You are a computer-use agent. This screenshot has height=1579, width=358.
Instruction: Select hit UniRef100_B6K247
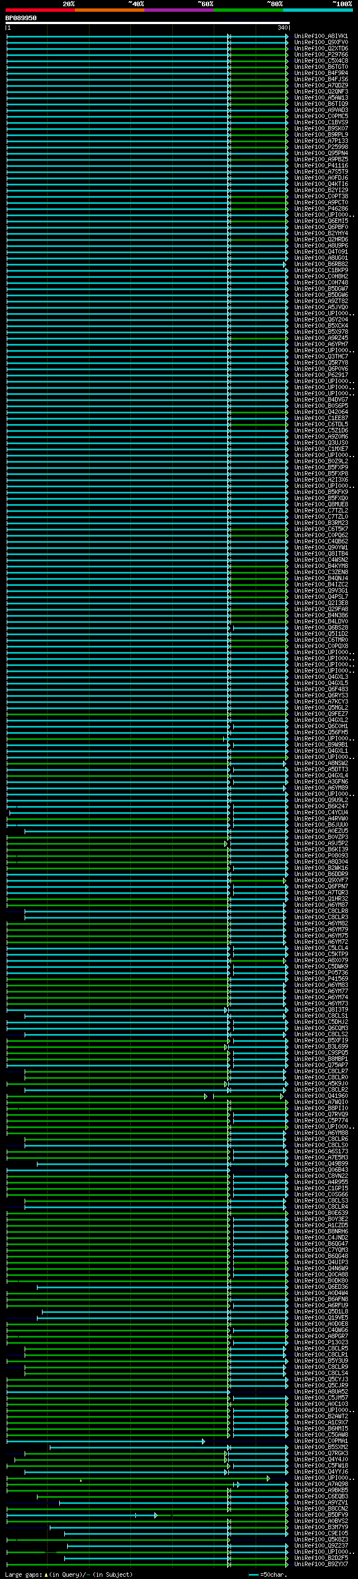(321, 806)
